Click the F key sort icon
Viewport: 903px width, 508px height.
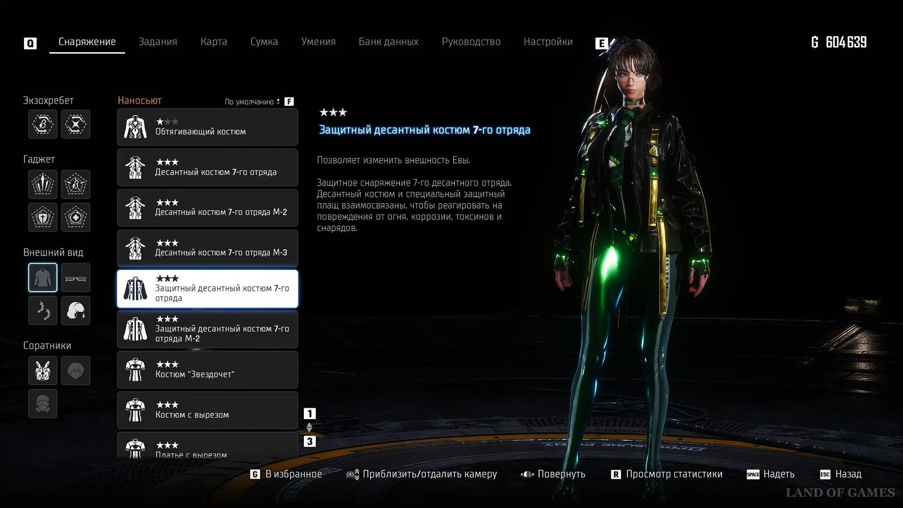pyautogui.click(x=289, y=102)
